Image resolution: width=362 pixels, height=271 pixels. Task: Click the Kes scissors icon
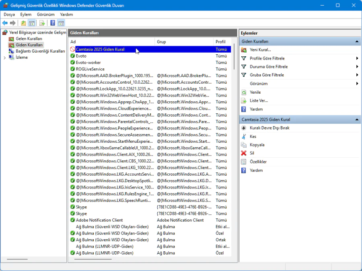point(243,136)
